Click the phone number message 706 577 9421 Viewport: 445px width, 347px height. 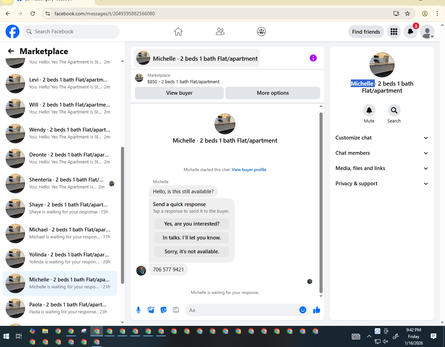tap(168, 270)
